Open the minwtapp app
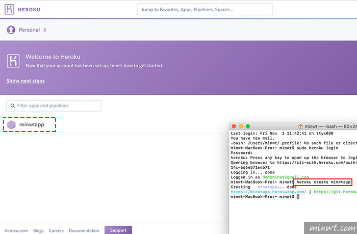This screenshot has width=357, height=234. [32, 124]
